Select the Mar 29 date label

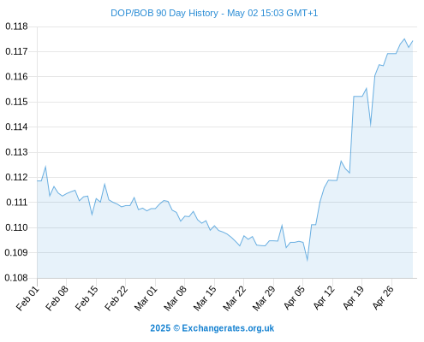[264, 298]
